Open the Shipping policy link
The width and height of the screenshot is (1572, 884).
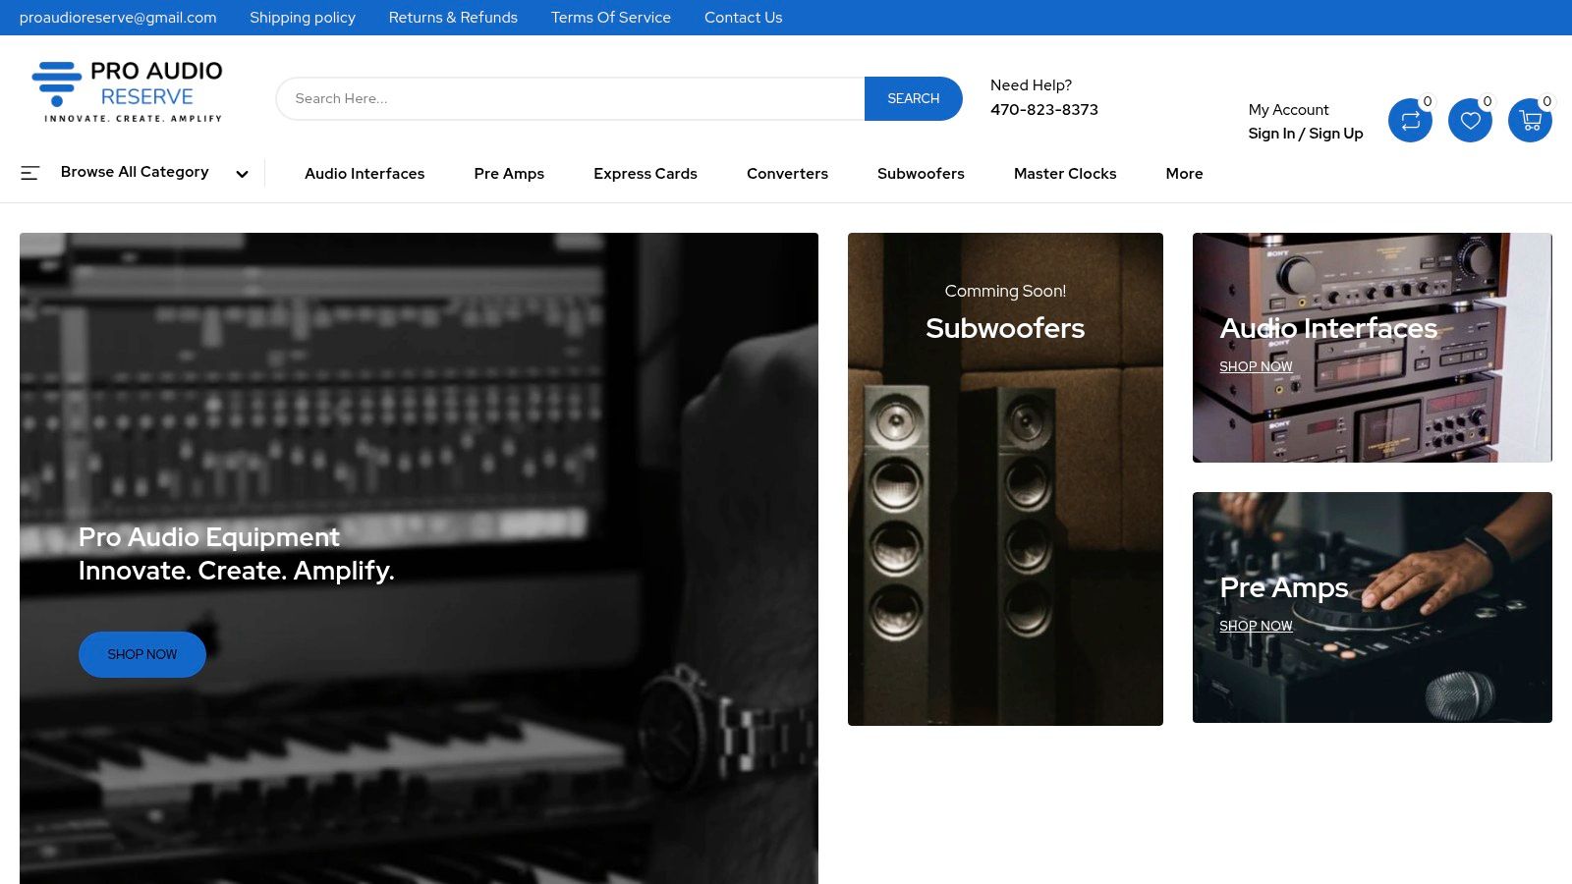(x=303, y=18)
